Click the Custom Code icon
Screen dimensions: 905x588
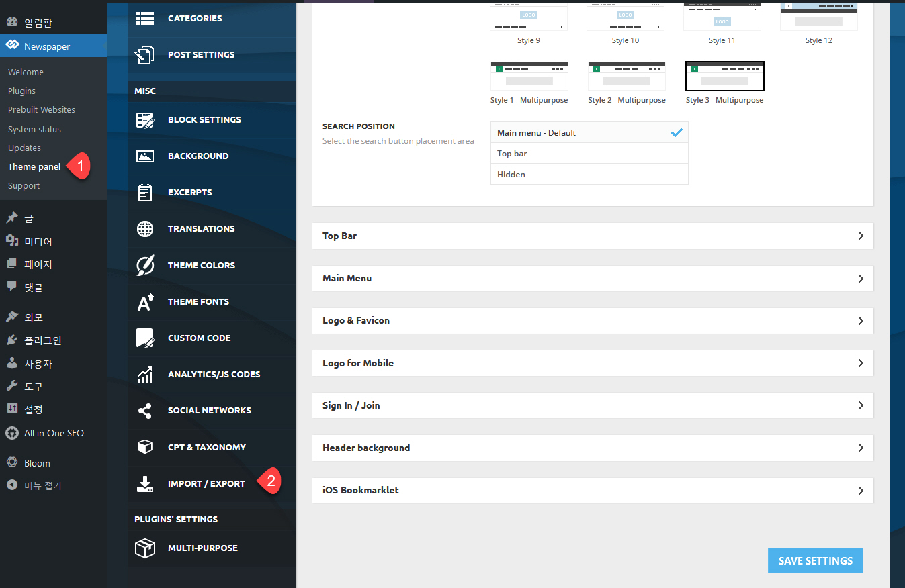[x=144, y=338]
